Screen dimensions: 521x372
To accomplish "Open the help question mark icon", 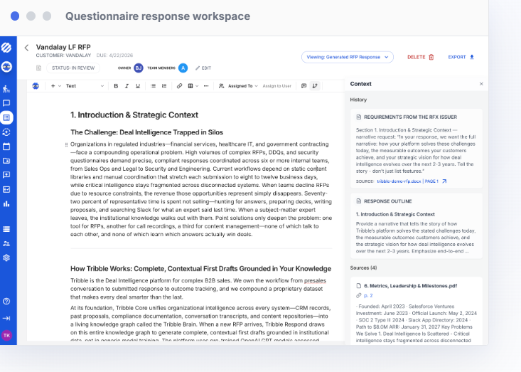I will [x=6, y=301].
